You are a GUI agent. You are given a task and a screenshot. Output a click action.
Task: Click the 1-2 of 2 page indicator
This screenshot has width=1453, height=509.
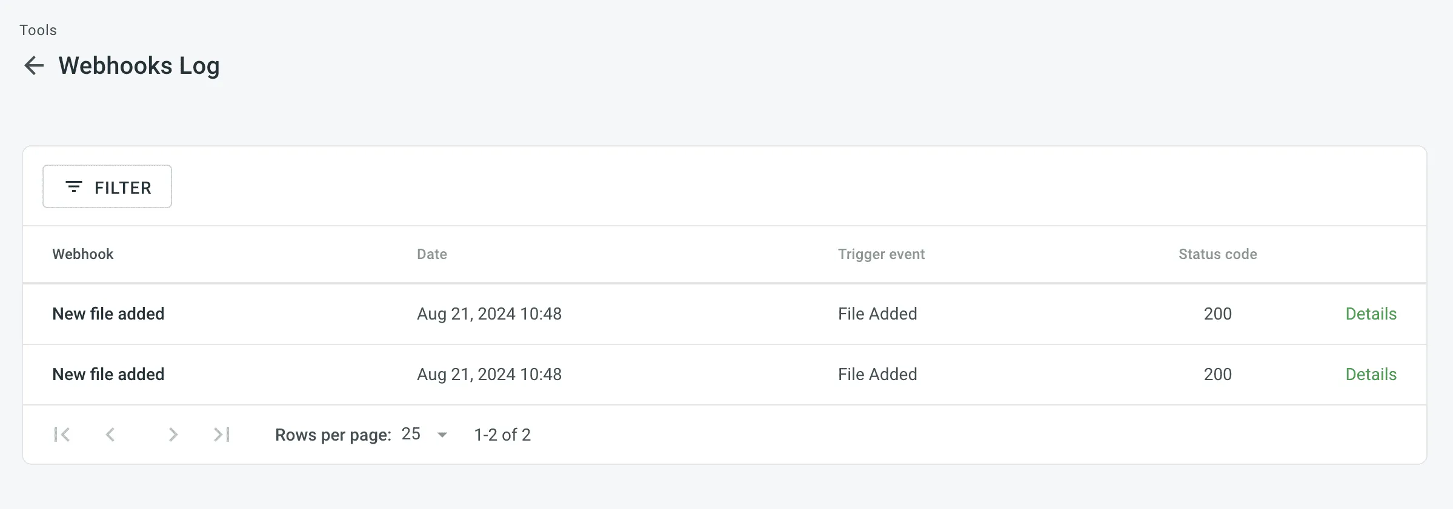[x=502, y=434]
